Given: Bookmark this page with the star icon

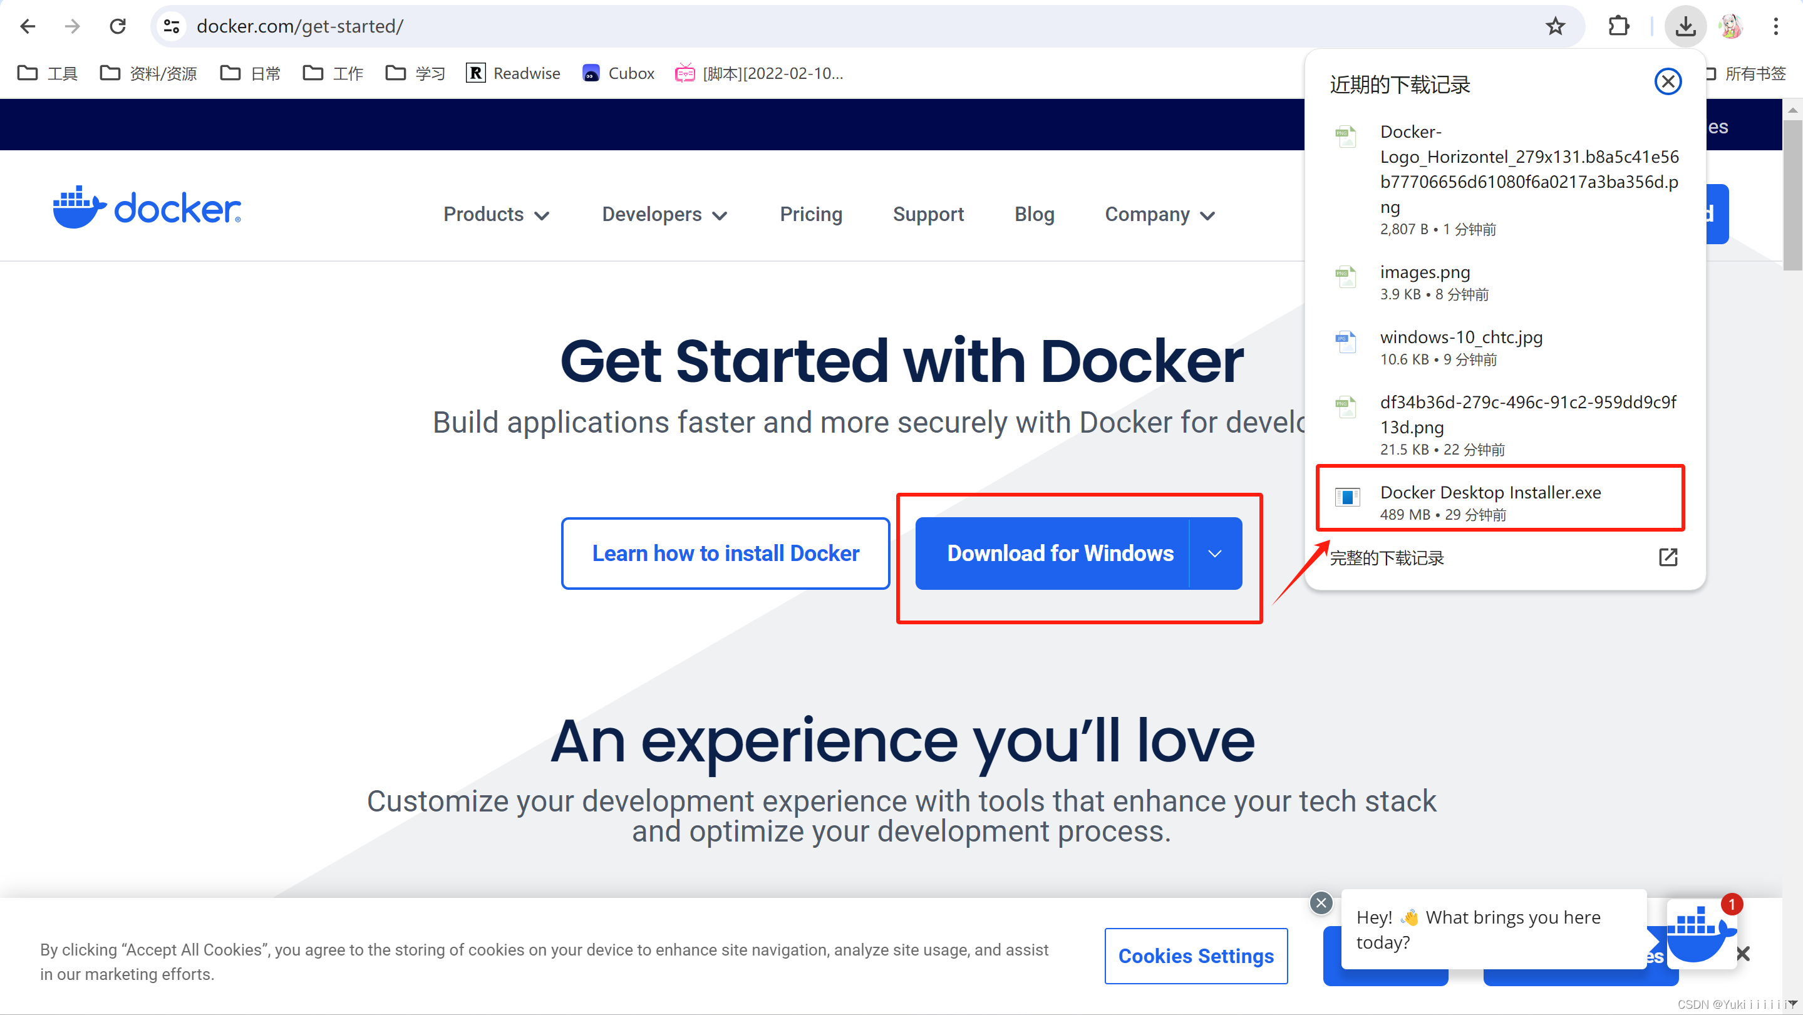Looking at the screenshot, I should pos(1555,26).
